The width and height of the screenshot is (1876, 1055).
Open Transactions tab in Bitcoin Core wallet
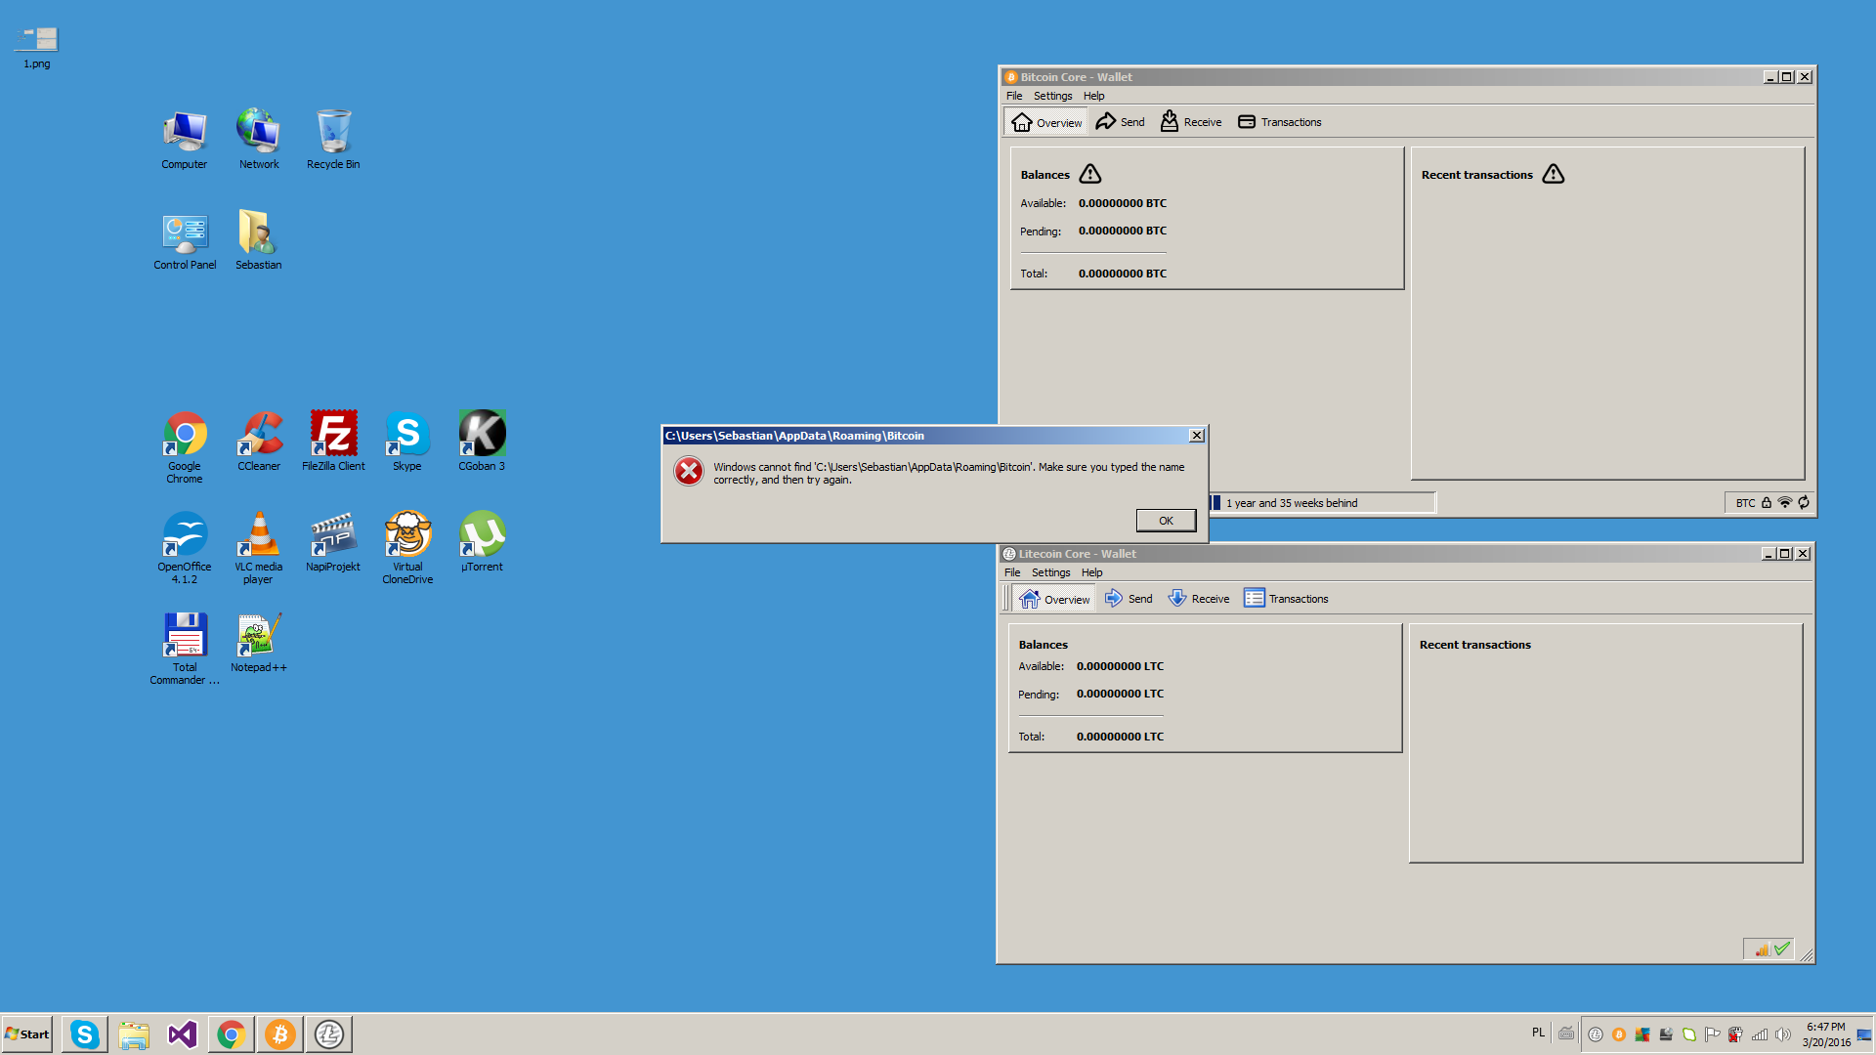(1279, 122)
